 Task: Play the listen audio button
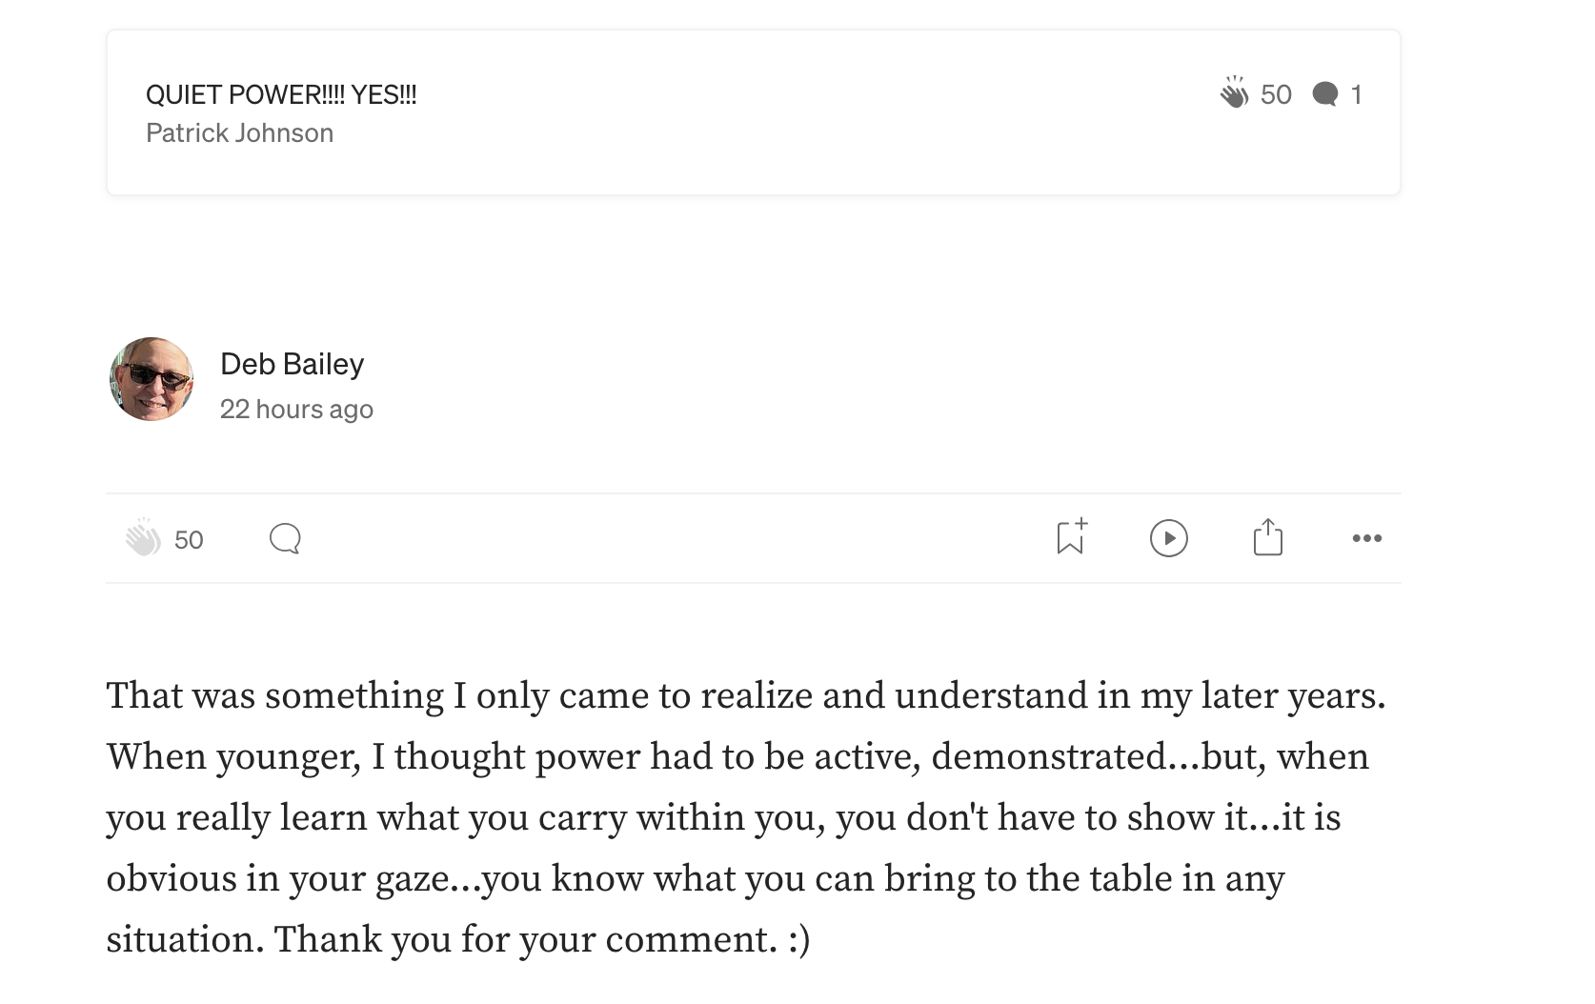pos(1168,538)
